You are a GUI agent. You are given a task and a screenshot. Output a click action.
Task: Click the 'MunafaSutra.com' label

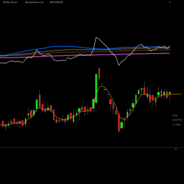tap(34, 2)
